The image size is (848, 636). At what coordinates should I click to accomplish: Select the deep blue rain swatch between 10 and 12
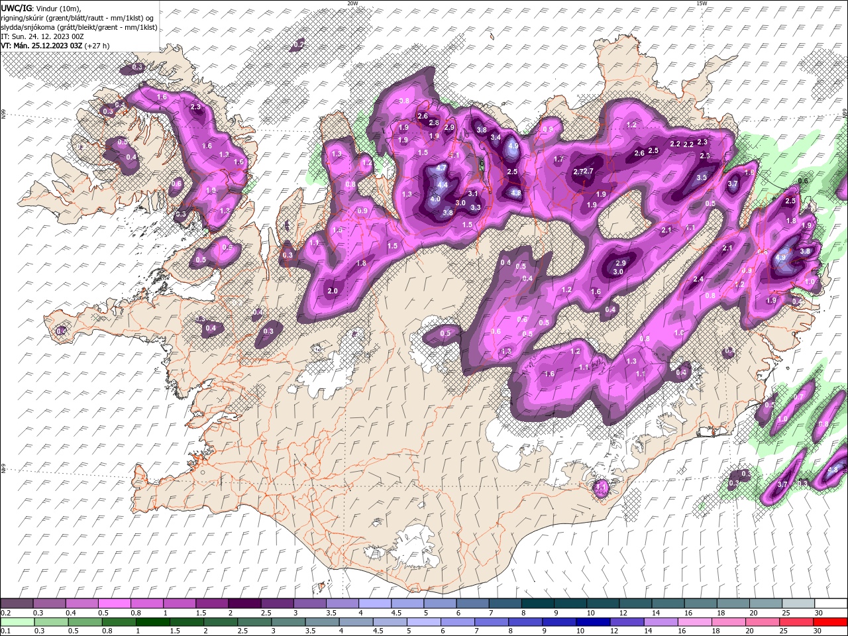(592, 622)
